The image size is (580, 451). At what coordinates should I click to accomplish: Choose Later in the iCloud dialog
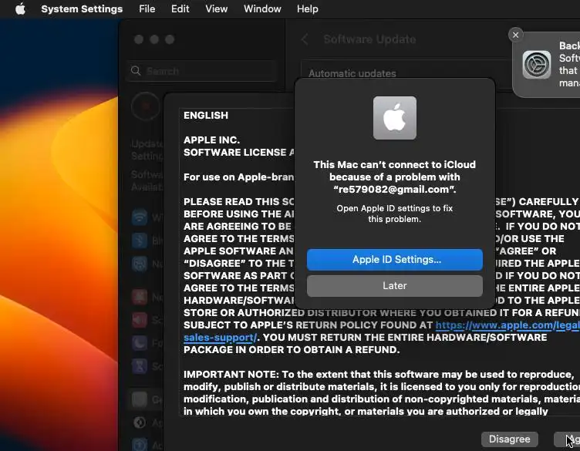coord(395,286)
